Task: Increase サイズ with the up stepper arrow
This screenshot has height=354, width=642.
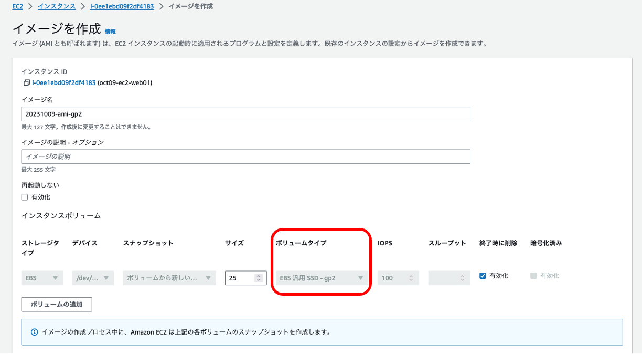Action: pos(258,275)
